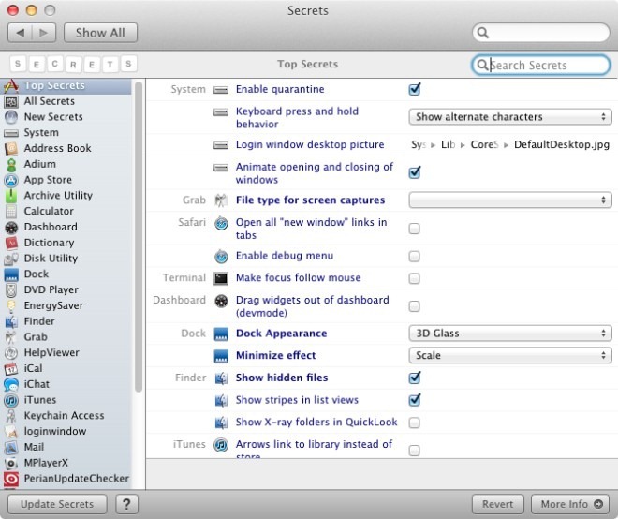The height and width of the screenshot is (519, 618).
Task: Click the More Info button
Action: pyautogui.click(x=571, y=504)
